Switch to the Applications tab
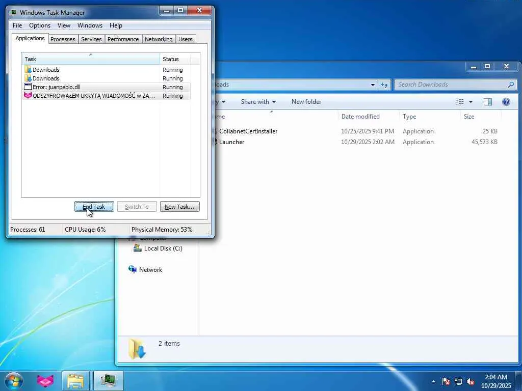This screenshot has height=391, width=522. tap(30, 38)
